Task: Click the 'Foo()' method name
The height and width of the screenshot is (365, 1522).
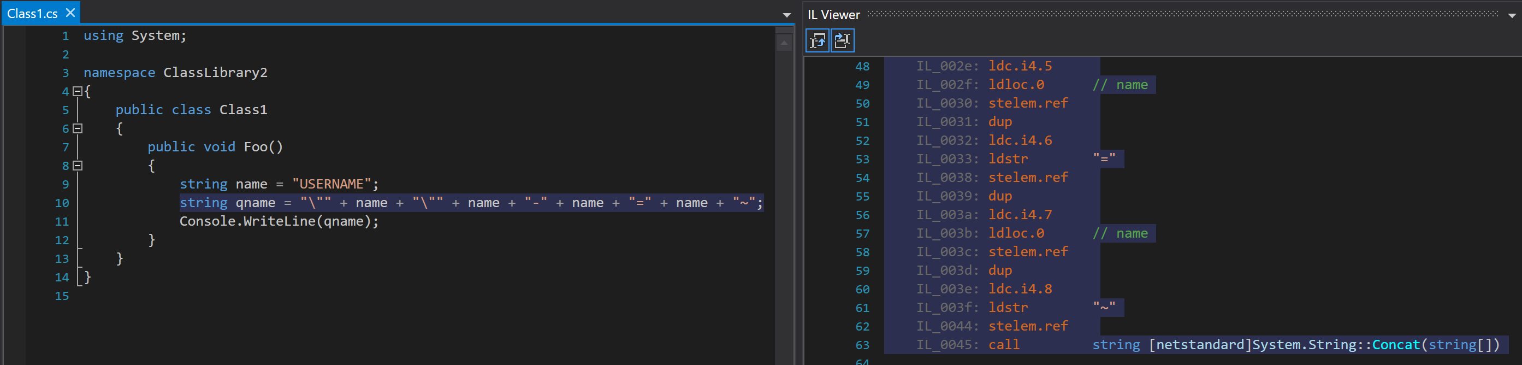Action: 263,146
